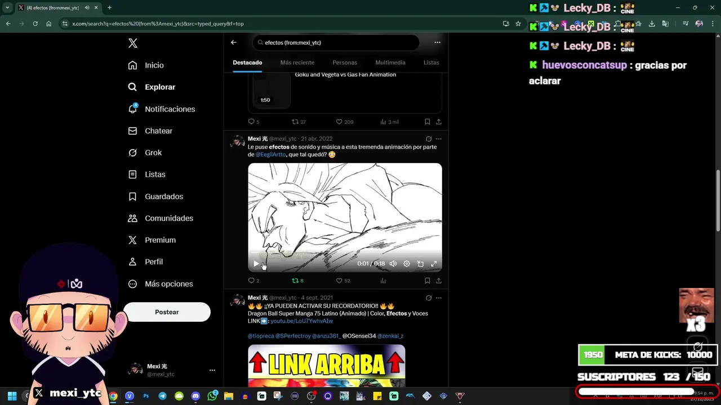
Task: Switch to Personas tab
Action: pyautogui.click(x=345, y=62)
